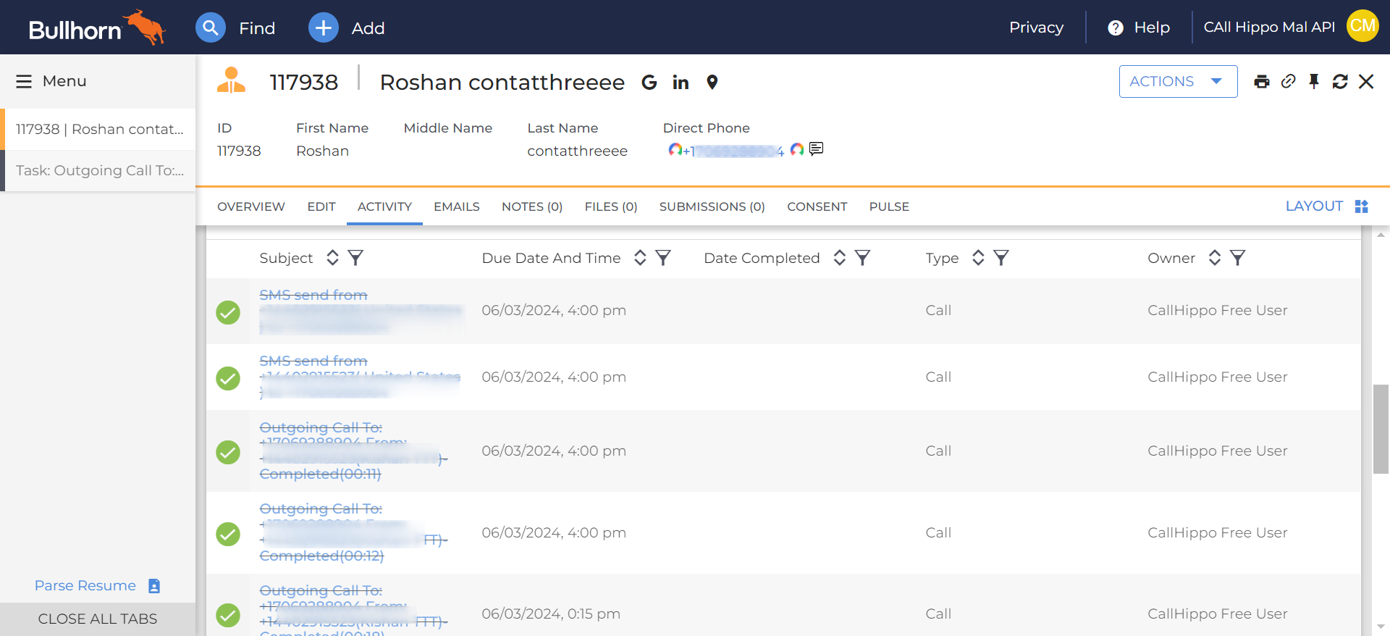Click CallHippo call icon before phone number
The width and height of the screenshot is (1390, 636).
click(x=675, y=149)
